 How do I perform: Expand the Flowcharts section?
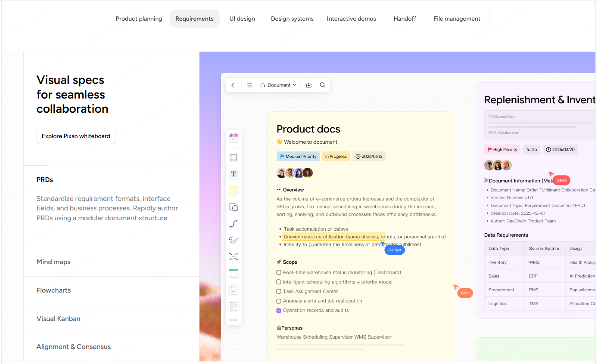click(x=112, y=290)
